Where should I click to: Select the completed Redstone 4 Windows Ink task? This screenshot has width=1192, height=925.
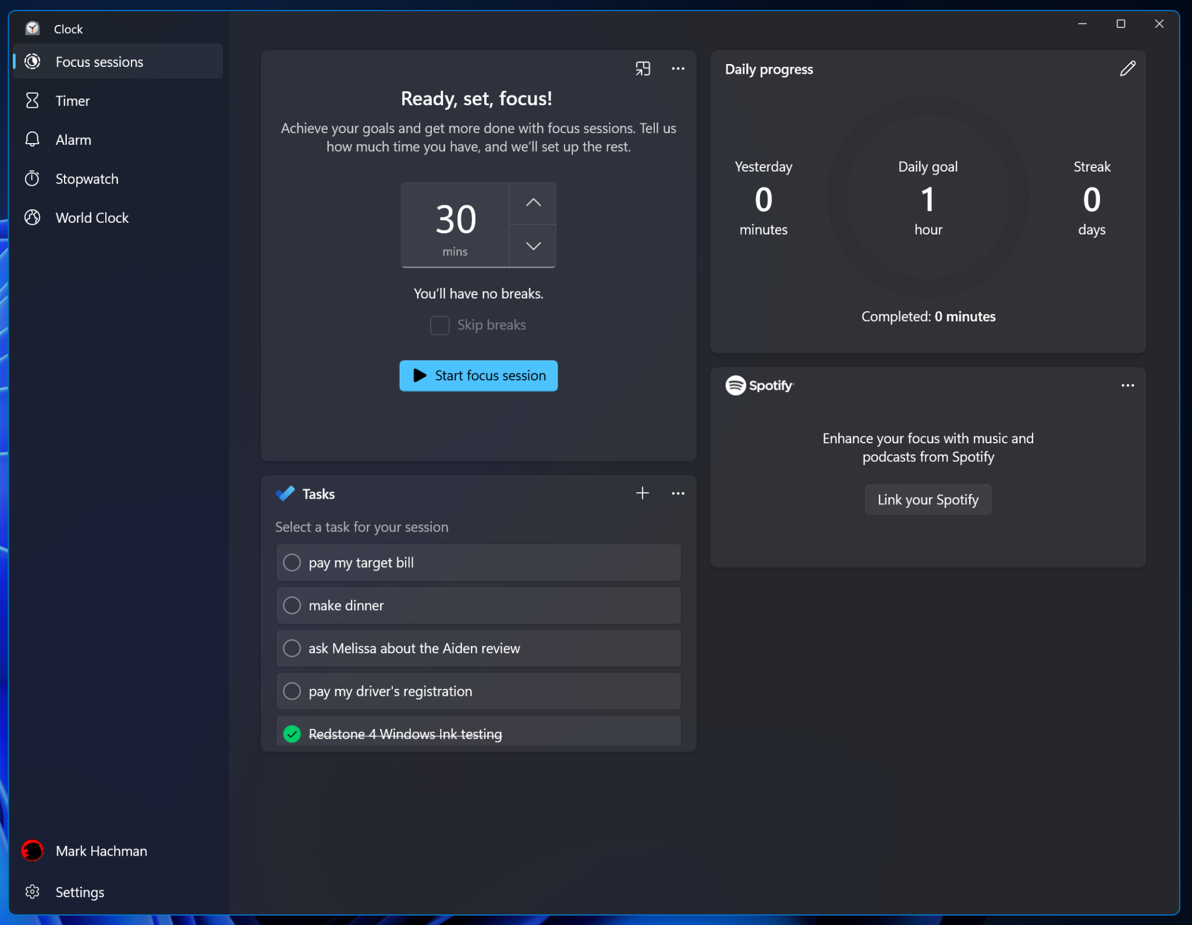point(478,734)
